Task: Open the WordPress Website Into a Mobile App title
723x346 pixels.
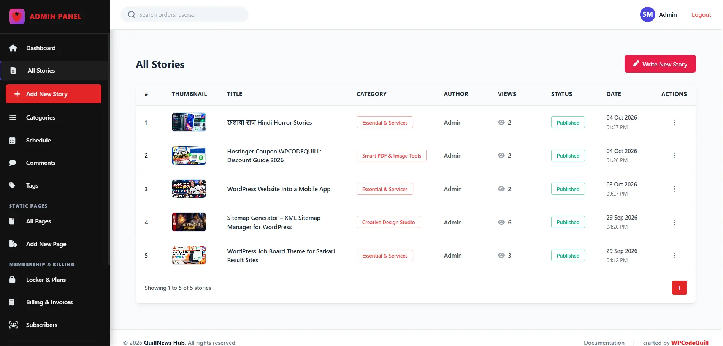Action: click(279, 189)
